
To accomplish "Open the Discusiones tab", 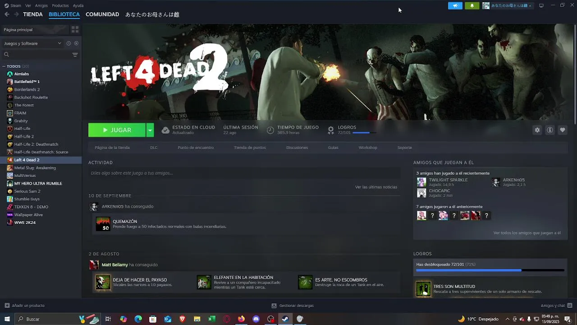I will click(297, 148).
